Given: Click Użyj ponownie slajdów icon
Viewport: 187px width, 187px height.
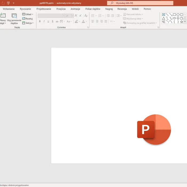Looking at the screenshot, I should [14, 16].
